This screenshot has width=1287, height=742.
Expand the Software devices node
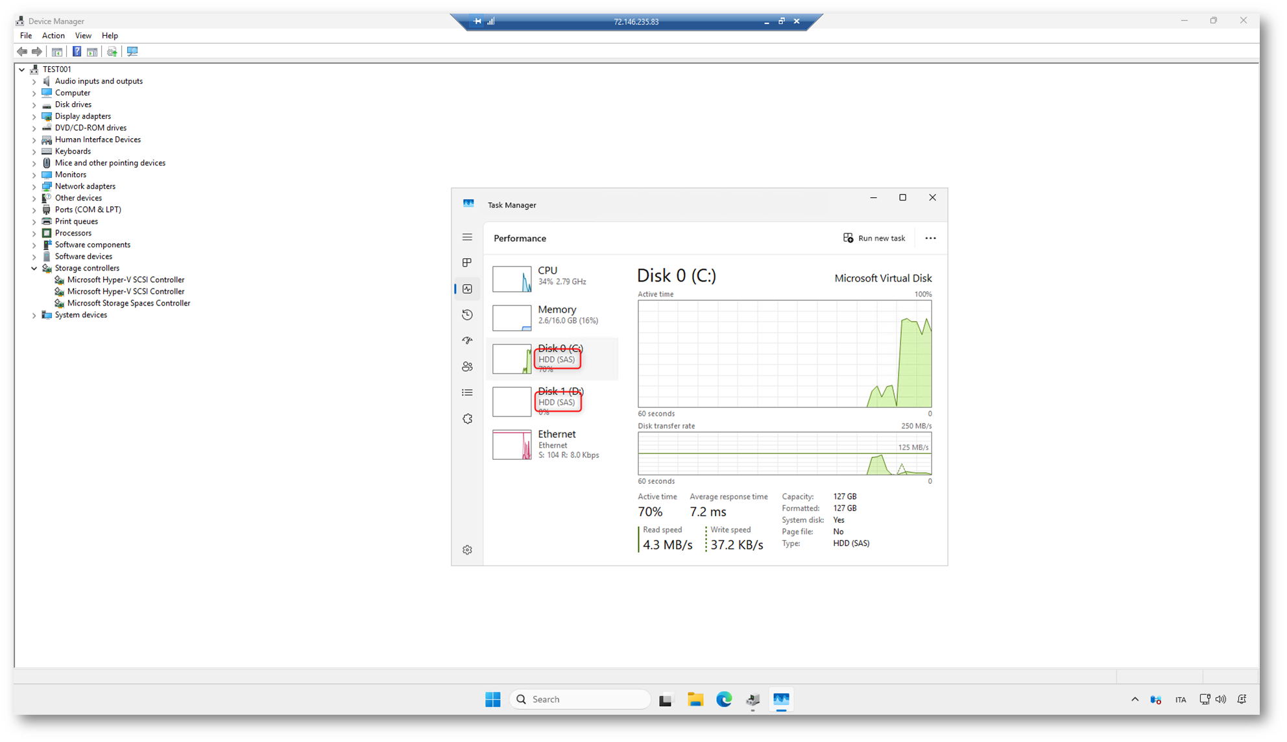tap(34, 257)
